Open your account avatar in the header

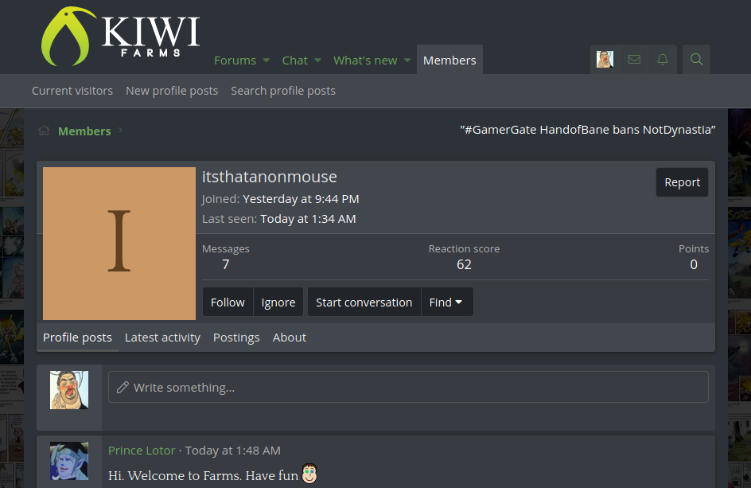[605, 60]
